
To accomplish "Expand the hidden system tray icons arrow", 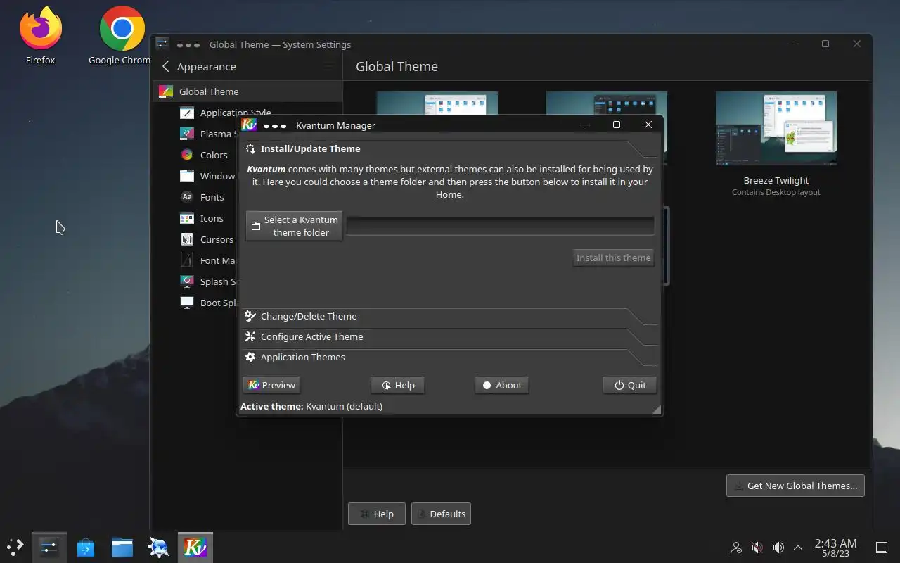I will click(x=798, y=548).
